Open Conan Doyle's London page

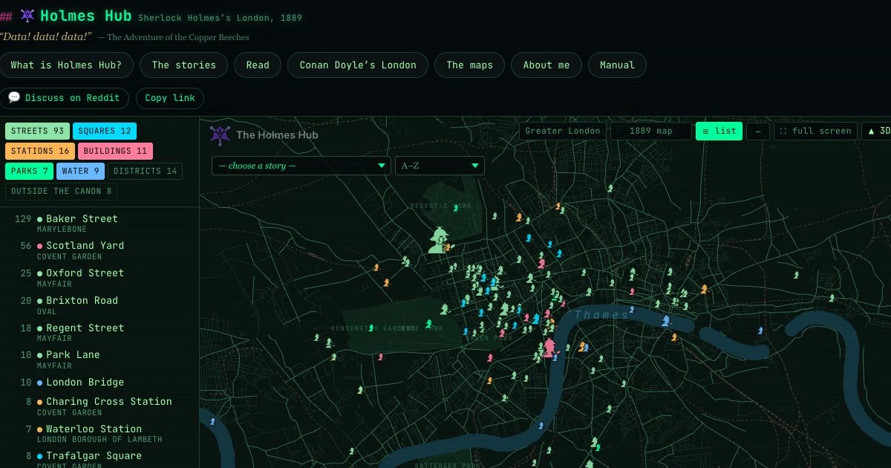[358, 65]
